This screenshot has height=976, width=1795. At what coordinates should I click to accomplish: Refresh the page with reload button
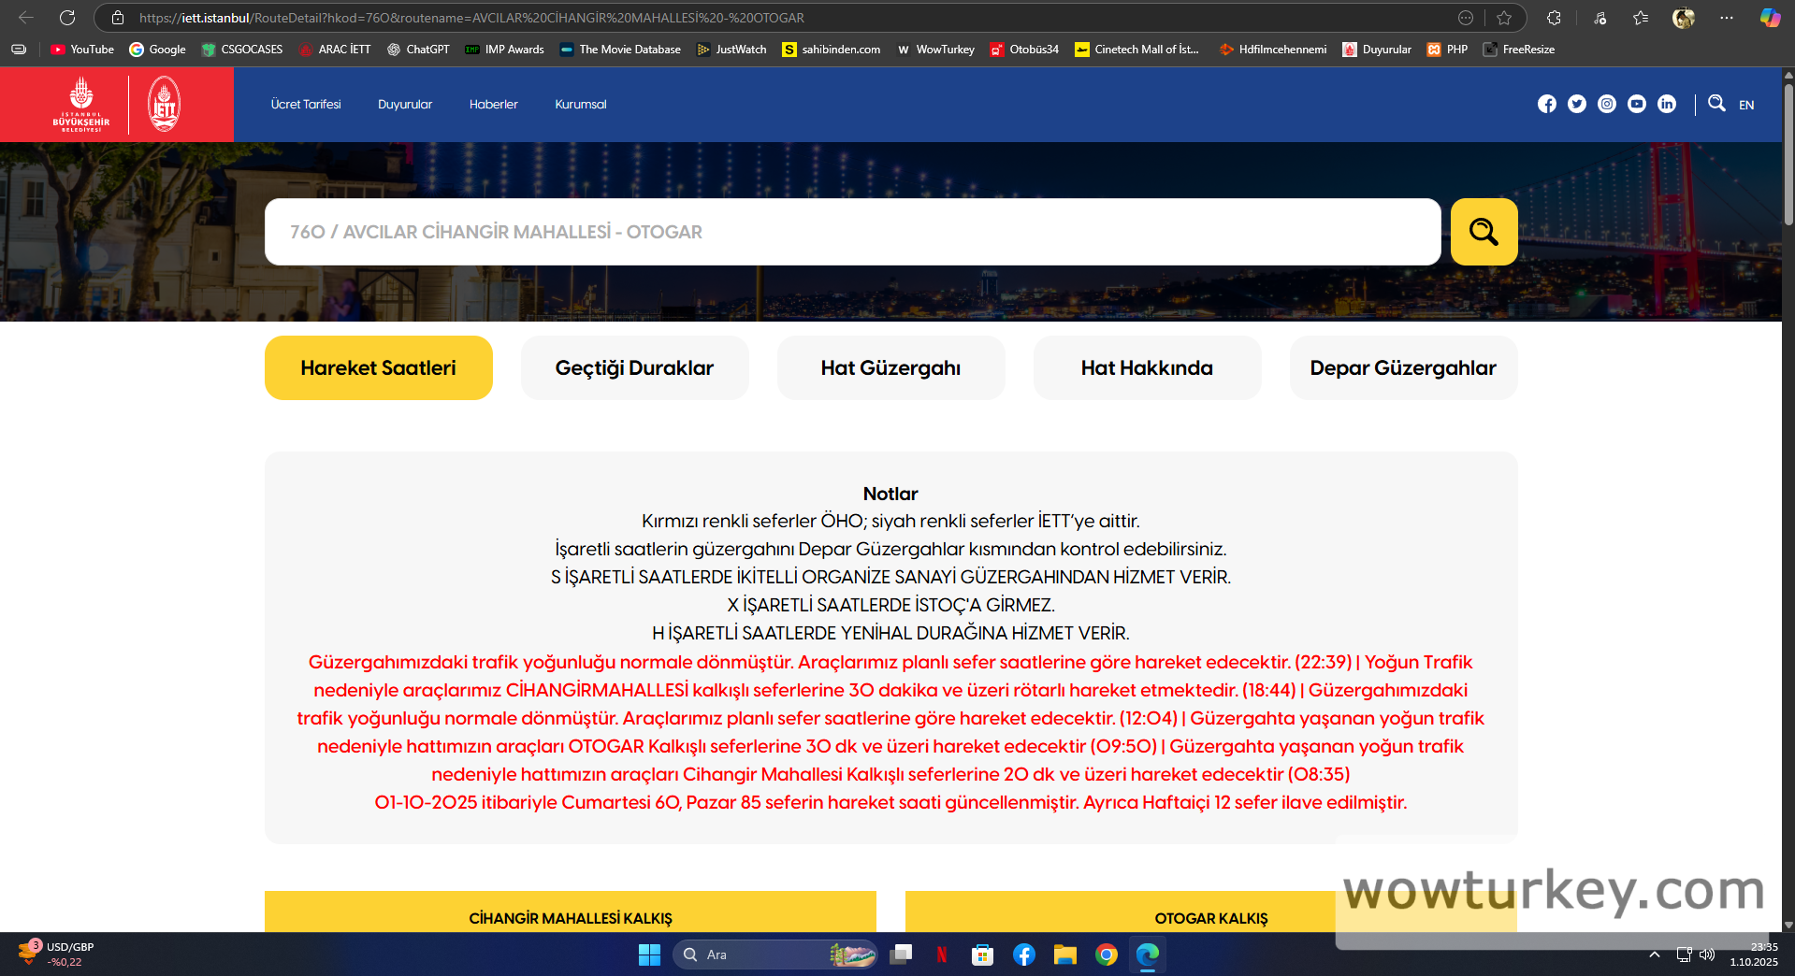67,18
